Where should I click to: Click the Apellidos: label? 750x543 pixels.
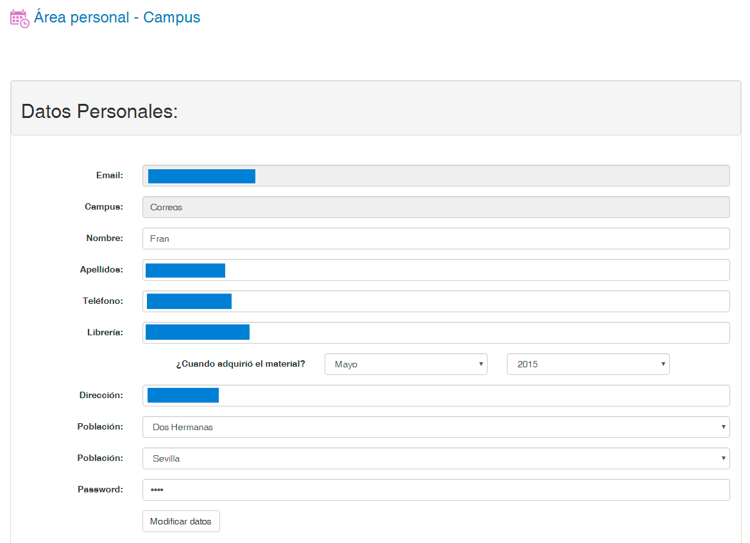pyautogui.click(x=101, y=270)
